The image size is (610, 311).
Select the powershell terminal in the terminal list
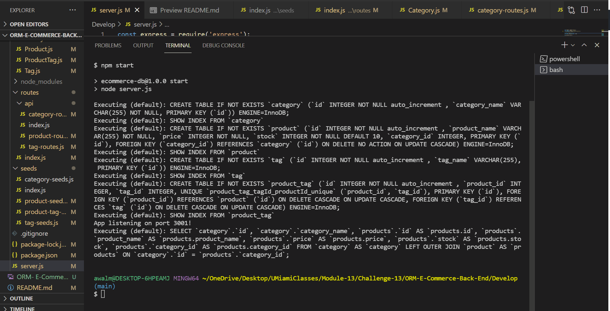point(564,59)
